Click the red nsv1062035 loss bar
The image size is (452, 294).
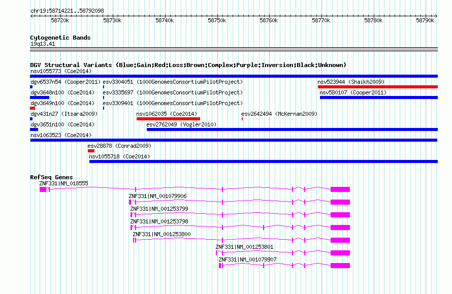coord(168,119)
